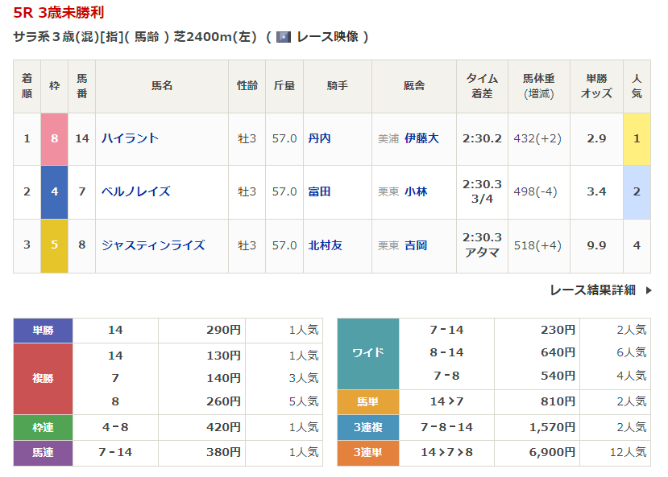This screenshot has height=477, width=668.
Task: Open horse ハイラント details
Action: click(130, 138)
